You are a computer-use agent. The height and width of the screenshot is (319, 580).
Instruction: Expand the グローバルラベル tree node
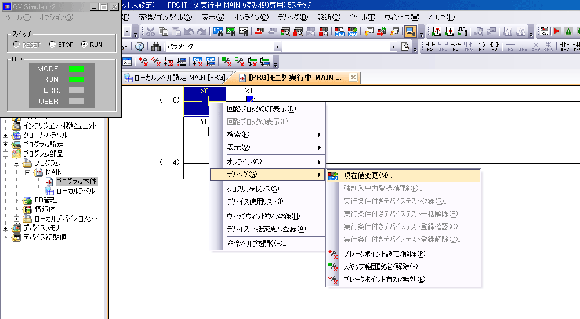tap(6, 135)
